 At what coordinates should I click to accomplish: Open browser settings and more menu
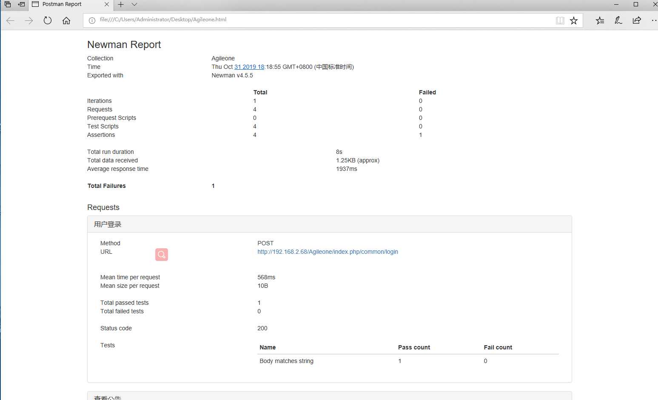[654, 20]
